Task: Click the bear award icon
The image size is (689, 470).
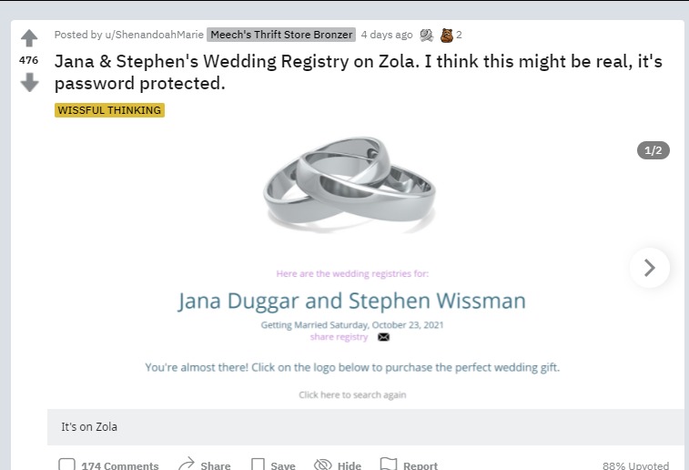Action: click(x=446, y=35)
